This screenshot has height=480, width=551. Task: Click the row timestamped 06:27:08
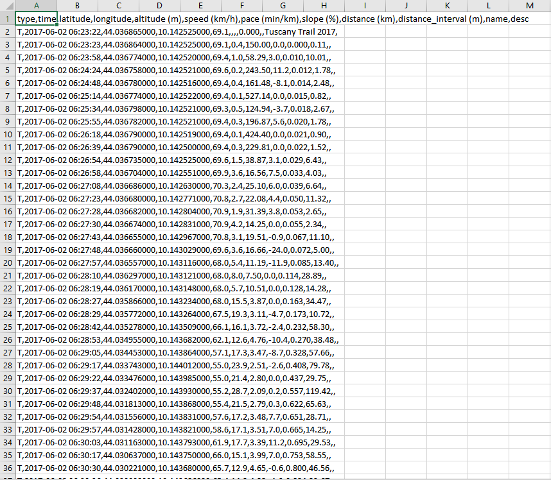click(172, 185)
